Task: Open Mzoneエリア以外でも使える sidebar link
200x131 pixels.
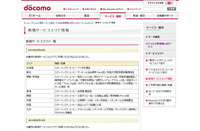Action: click(x=160, y=102)
